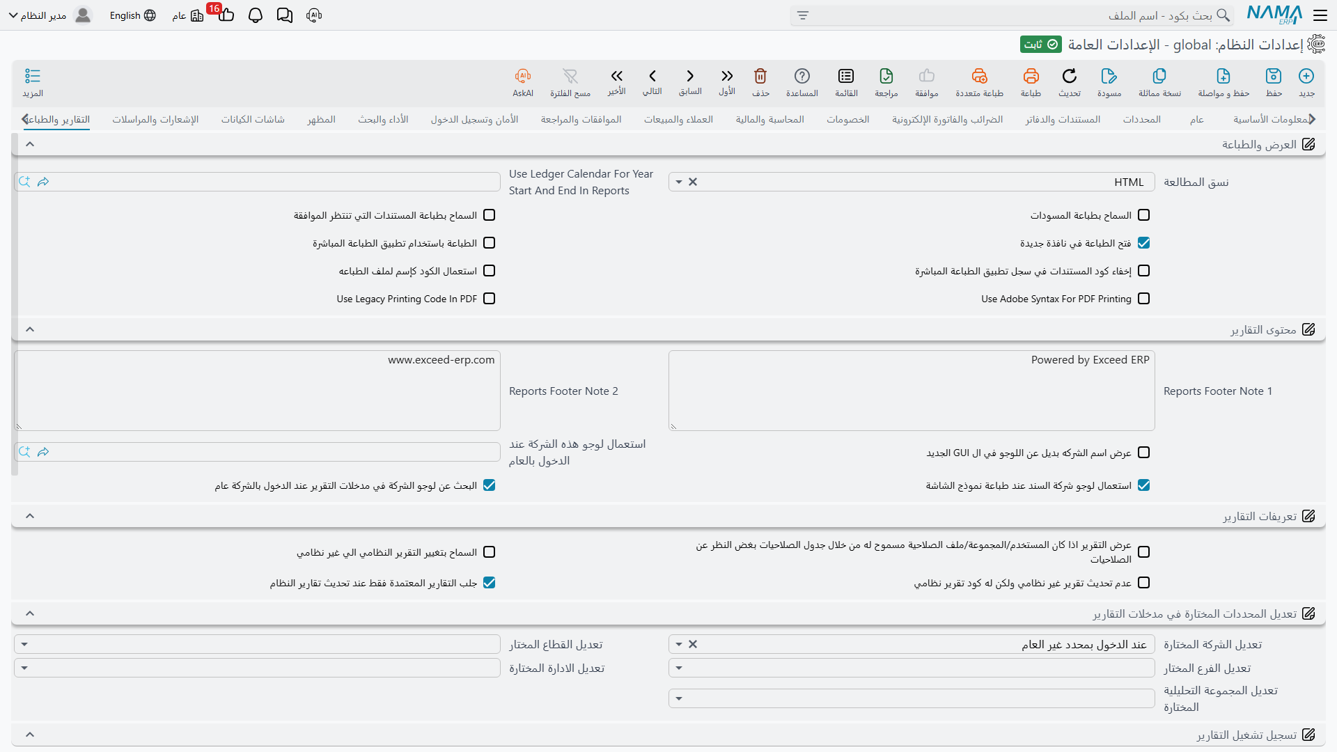Collapse the تعريفات التقارير section
The height and width of the screenshot is (752, 1337).
pos(30,516)
